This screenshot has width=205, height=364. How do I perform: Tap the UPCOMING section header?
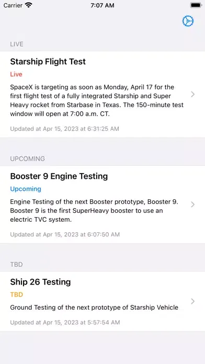(27, 159)
